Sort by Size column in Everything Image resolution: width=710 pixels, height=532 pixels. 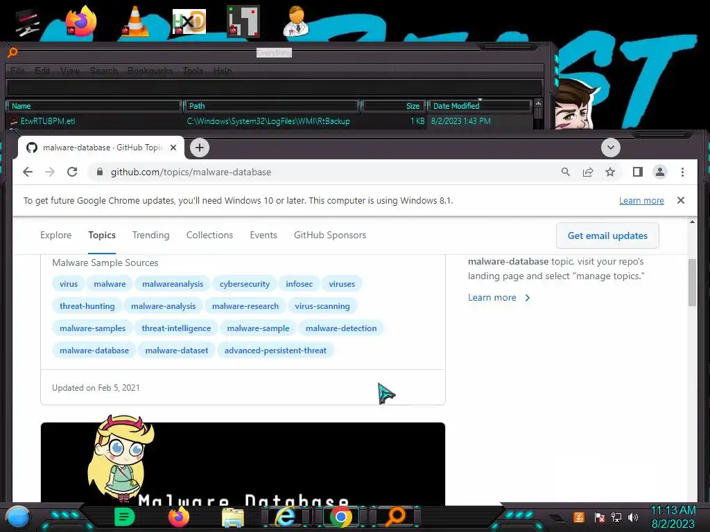pos(394,106)
